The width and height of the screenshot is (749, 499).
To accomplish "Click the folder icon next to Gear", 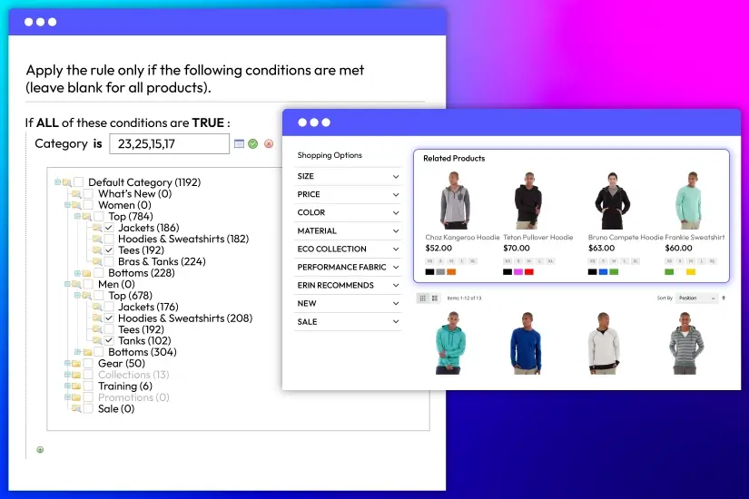I will [x=76, y=364].
